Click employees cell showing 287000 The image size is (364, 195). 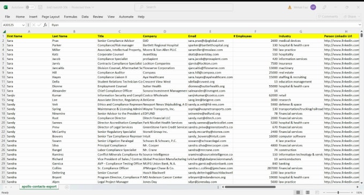coord(255,168)
